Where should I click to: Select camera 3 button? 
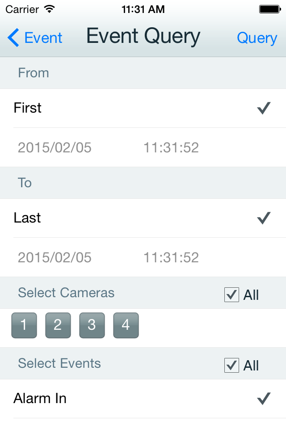coord(92,325)
